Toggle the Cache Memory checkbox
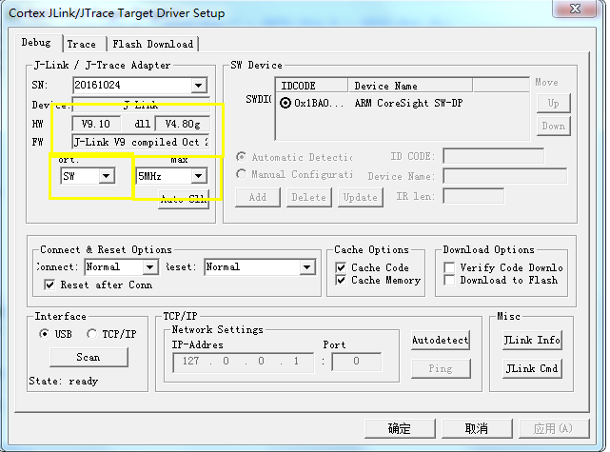 [x=341, y=280]
